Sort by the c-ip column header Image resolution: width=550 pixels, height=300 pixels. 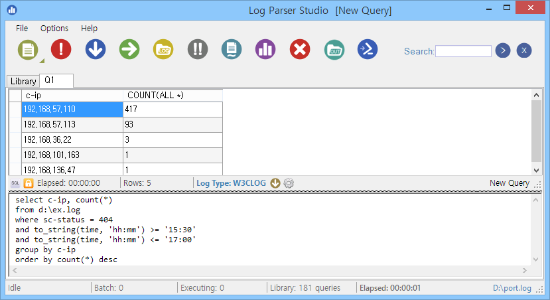coord(72,96)
